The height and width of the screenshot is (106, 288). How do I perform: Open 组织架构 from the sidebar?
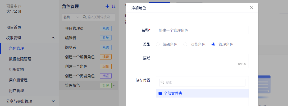pyautogui.click(x=16, y=70)
